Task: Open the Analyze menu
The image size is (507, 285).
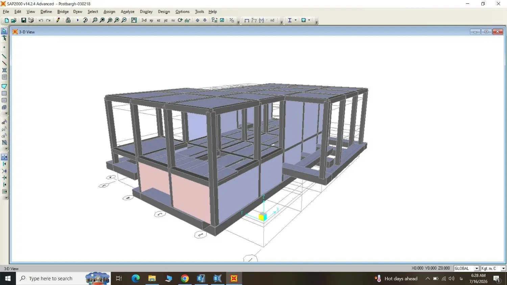Action: click(x=127, y=11)
